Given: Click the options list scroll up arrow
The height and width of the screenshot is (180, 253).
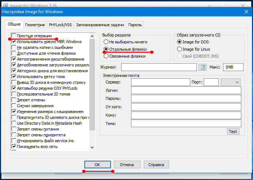Looking at the screenshot, I should 92,36.
